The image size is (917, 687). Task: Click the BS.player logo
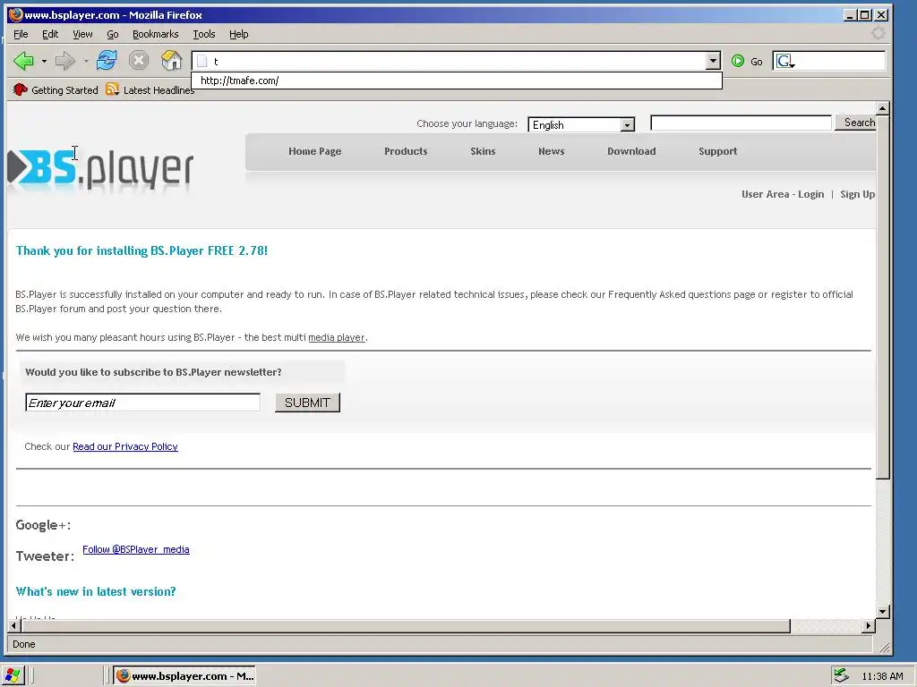pyautogui.click(x=100, y=169)
